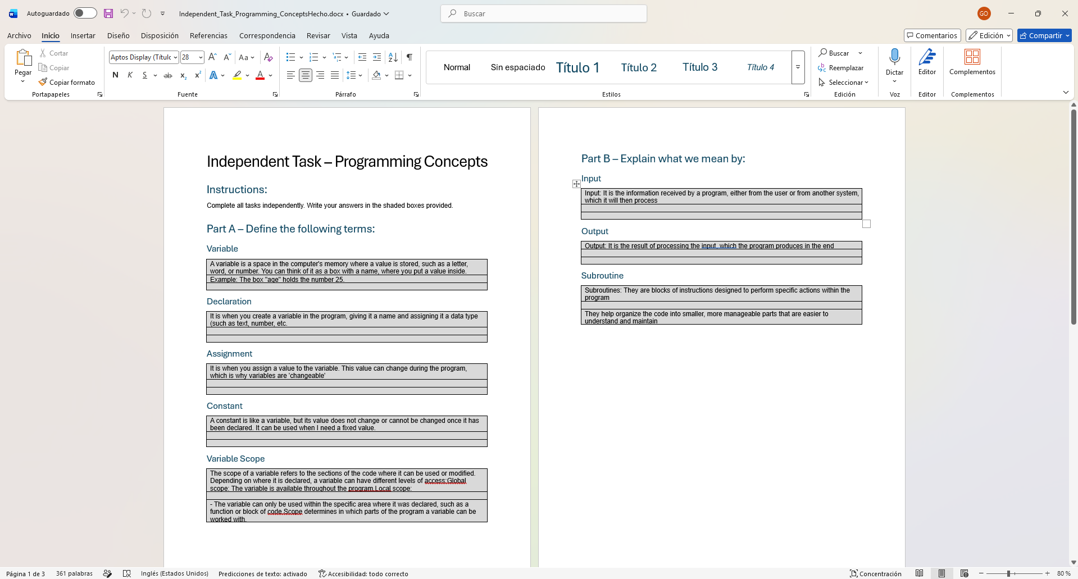Switch to the Insertar tab
1078x579 pixels.
click(83, 35)
